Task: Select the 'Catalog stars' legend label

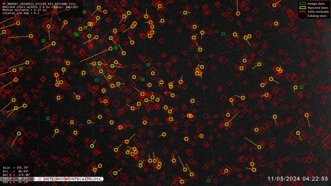Action: pyautogui.click(x=317, y=16)
